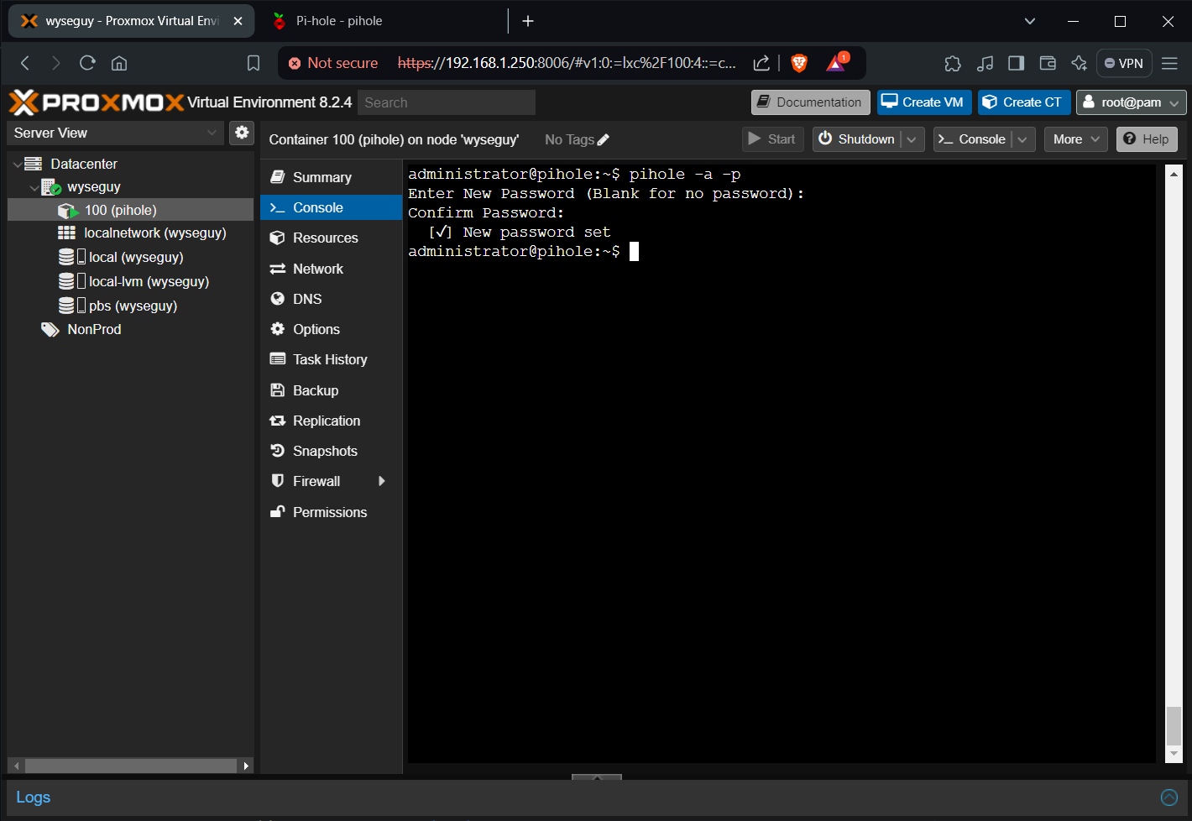Screen dimensions: 1192x821
Task: Click the VPN button
Action: tap(1124, 63)
